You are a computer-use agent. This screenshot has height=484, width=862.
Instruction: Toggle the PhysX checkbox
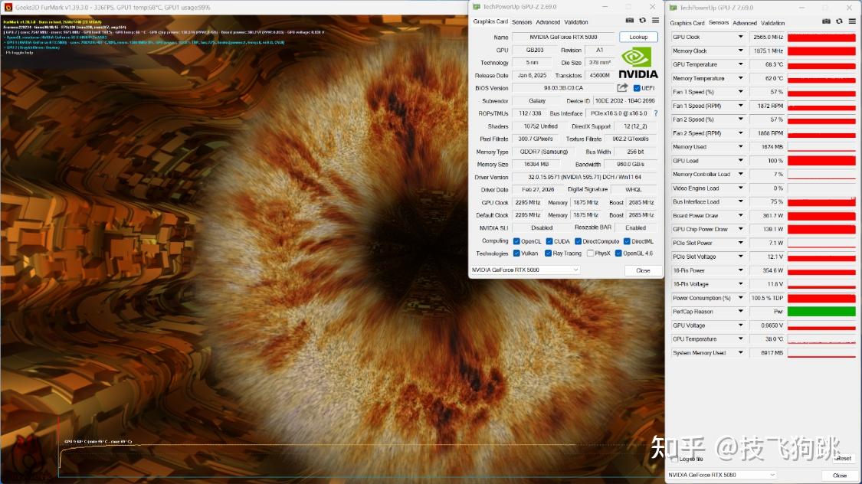coord(590,253)
